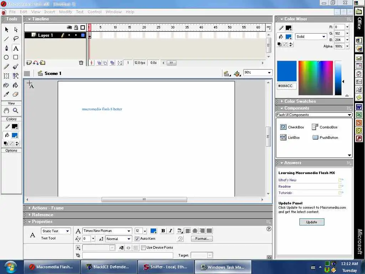
Task: Select the Eyedropper tool
Action: (x=6, y=94)
